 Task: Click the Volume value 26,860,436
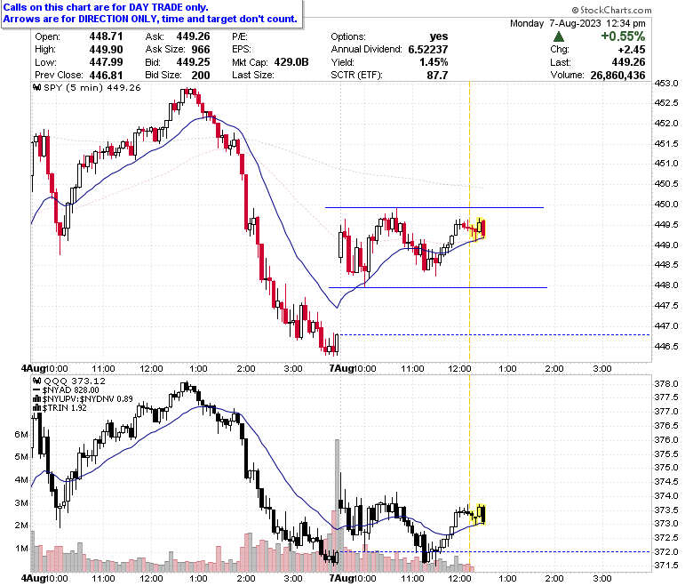[617, 75]
